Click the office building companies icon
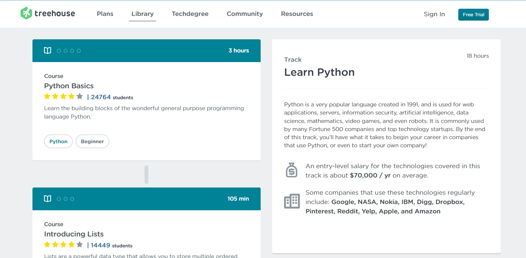 292,201
